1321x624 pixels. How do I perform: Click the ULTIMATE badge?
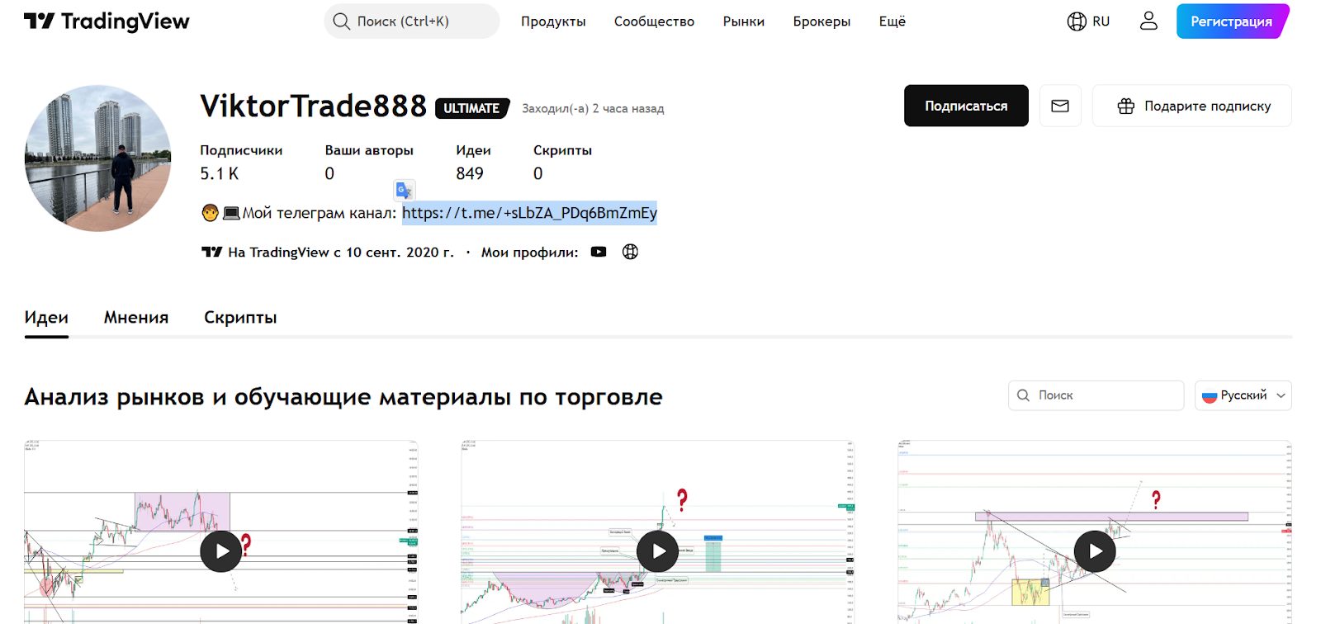coord(471,108)
